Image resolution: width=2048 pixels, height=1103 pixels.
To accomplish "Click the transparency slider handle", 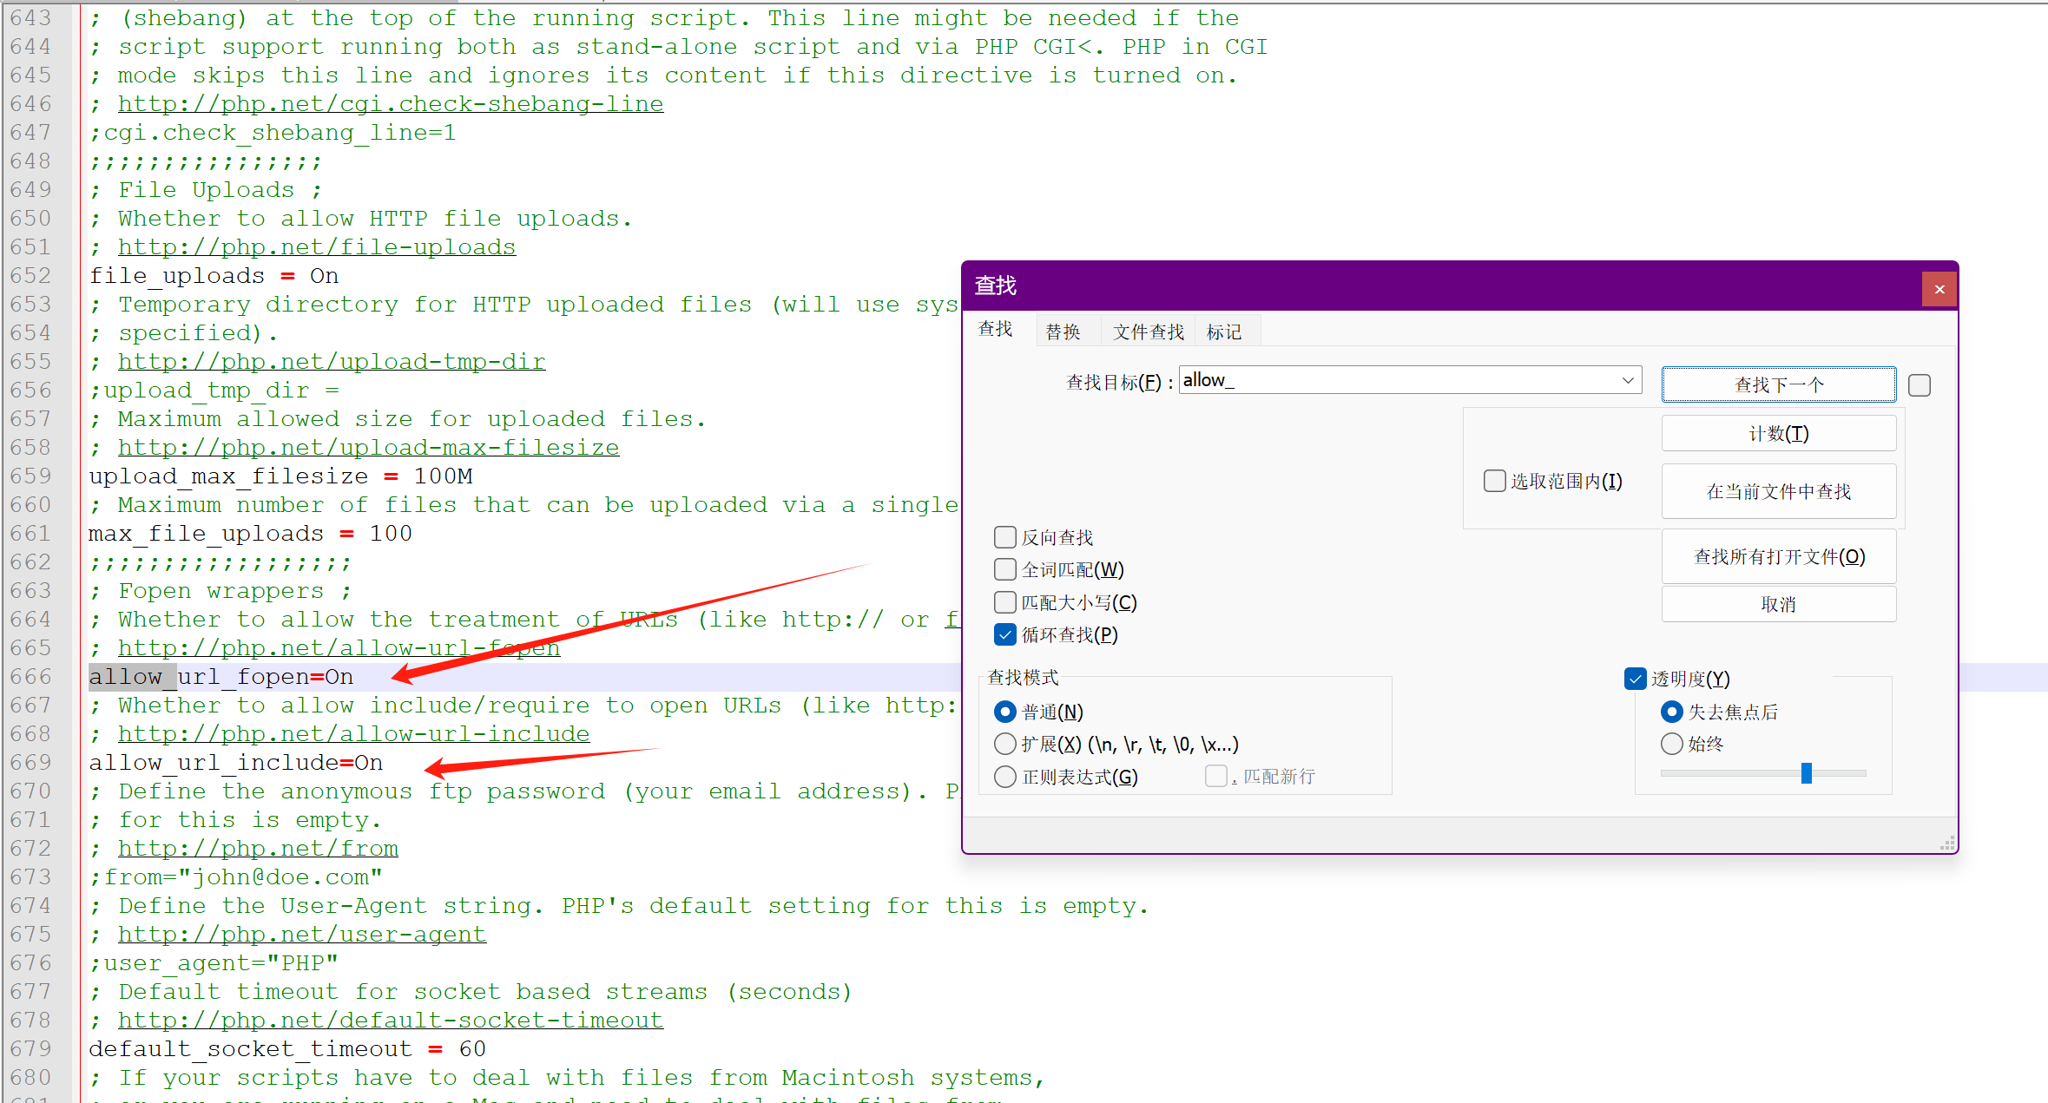I will click(x=1807, y=772).
